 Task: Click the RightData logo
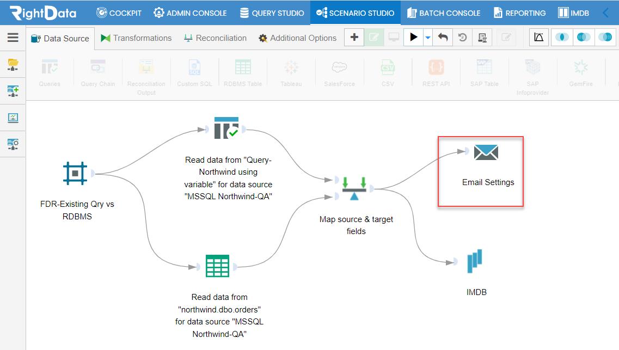coord(43,13)
